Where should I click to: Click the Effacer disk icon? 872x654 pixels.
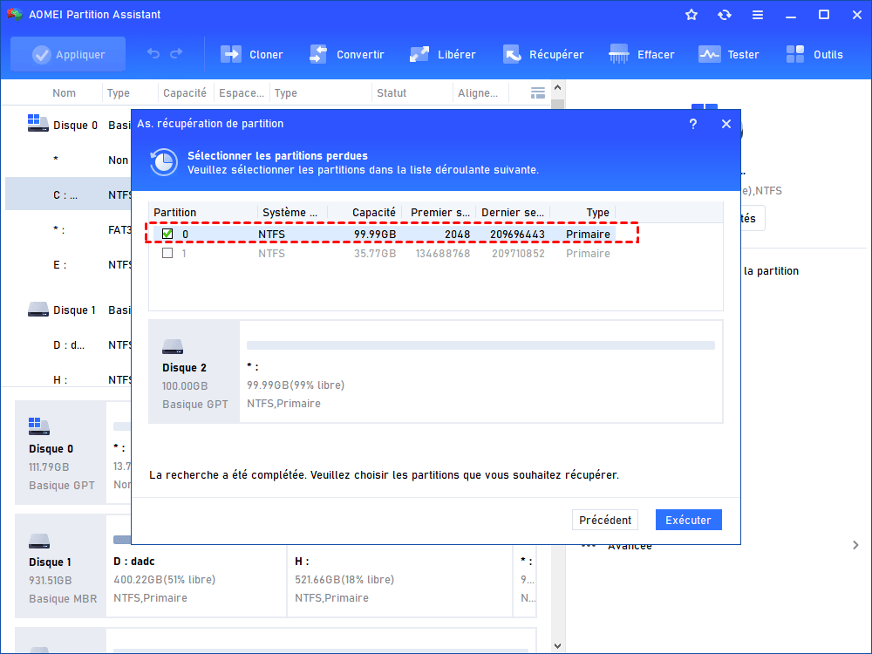point(619,54)
